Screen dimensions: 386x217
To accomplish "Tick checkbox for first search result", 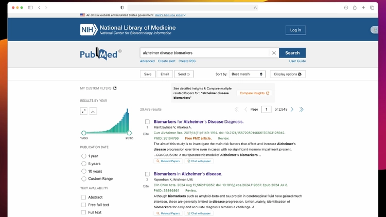I will [x=147, y=121].
